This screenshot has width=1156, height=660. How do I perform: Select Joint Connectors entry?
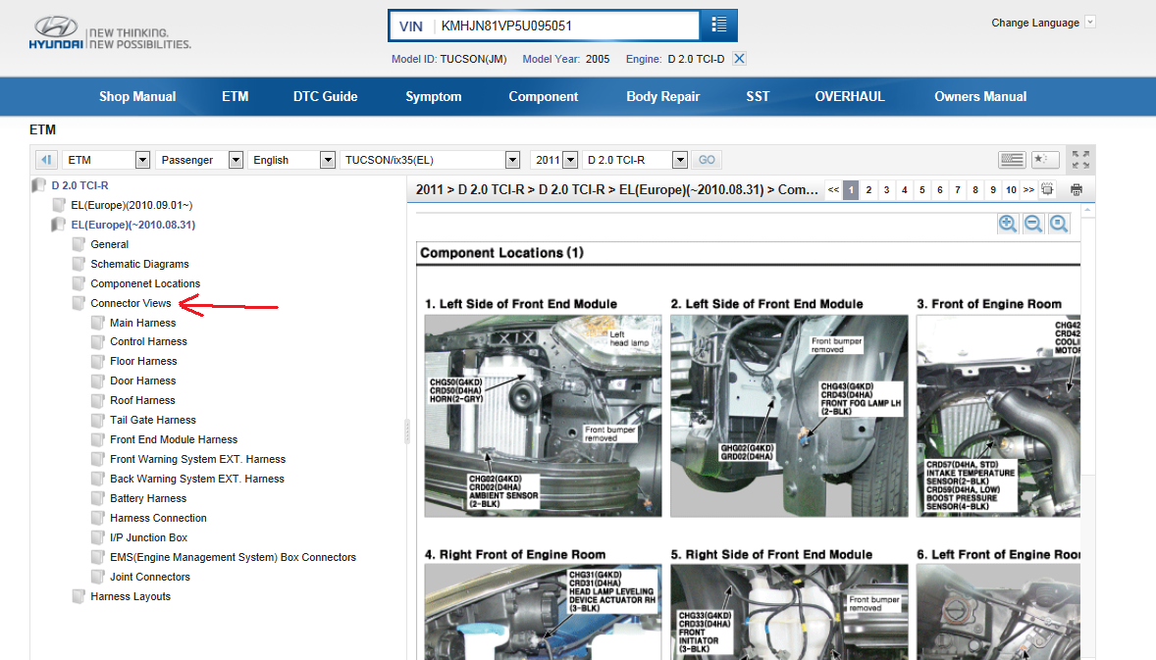point(150,577)
